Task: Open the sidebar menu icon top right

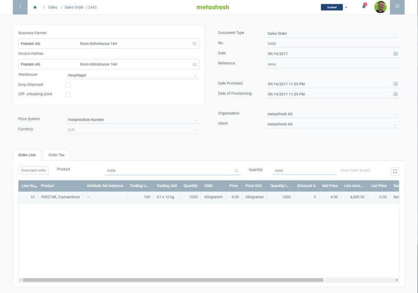Action: pyautogui.click(x=396, y=7)
